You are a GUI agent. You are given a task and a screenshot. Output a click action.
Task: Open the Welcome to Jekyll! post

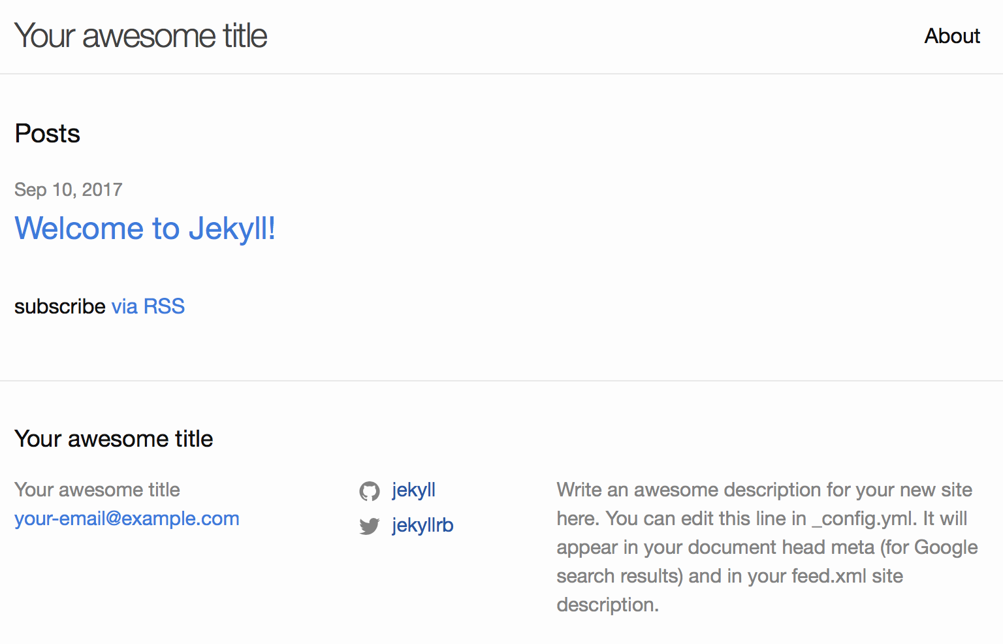pyautogui.click(x=145, y=229)
